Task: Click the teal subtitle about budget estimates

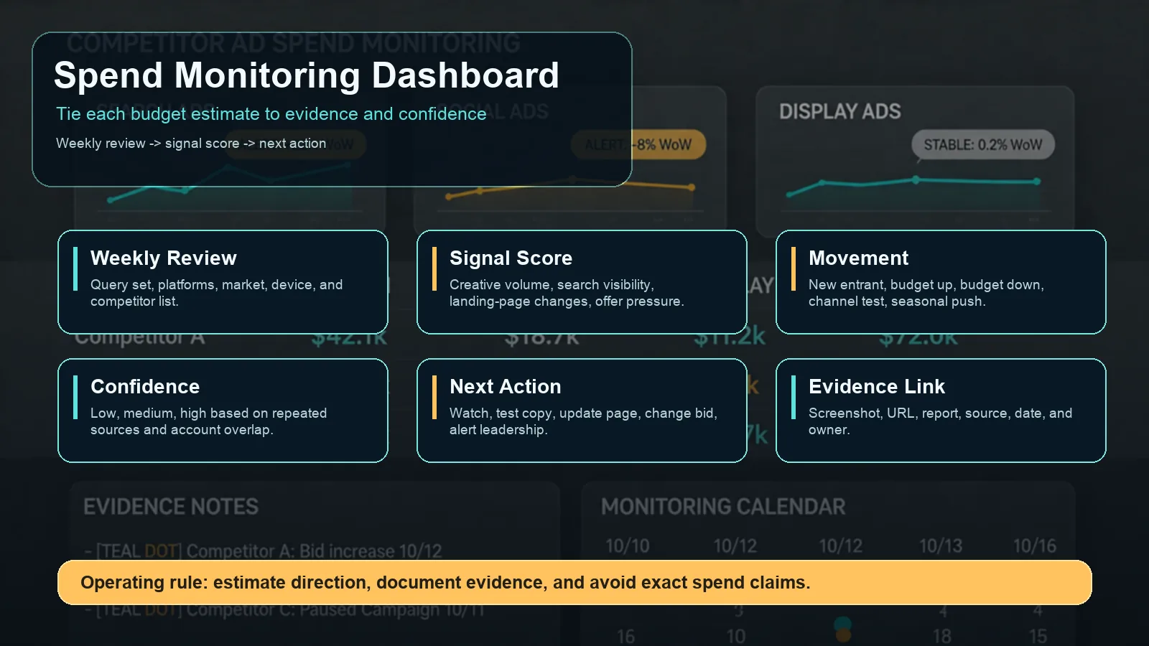Action: click(x=271, y=114)
